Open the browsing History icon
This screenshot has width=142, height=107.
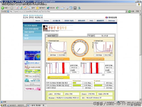pos(57,8)
